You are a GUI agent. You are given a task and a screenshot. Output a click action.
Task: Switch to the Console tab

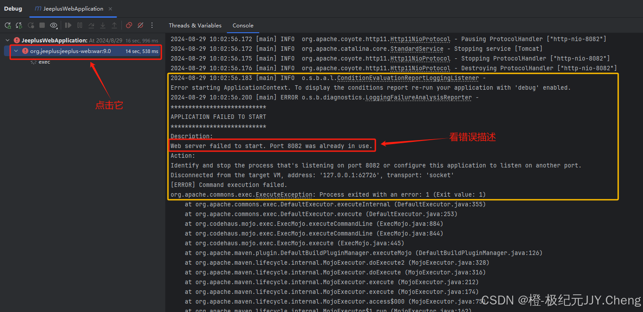coord(243,26)
